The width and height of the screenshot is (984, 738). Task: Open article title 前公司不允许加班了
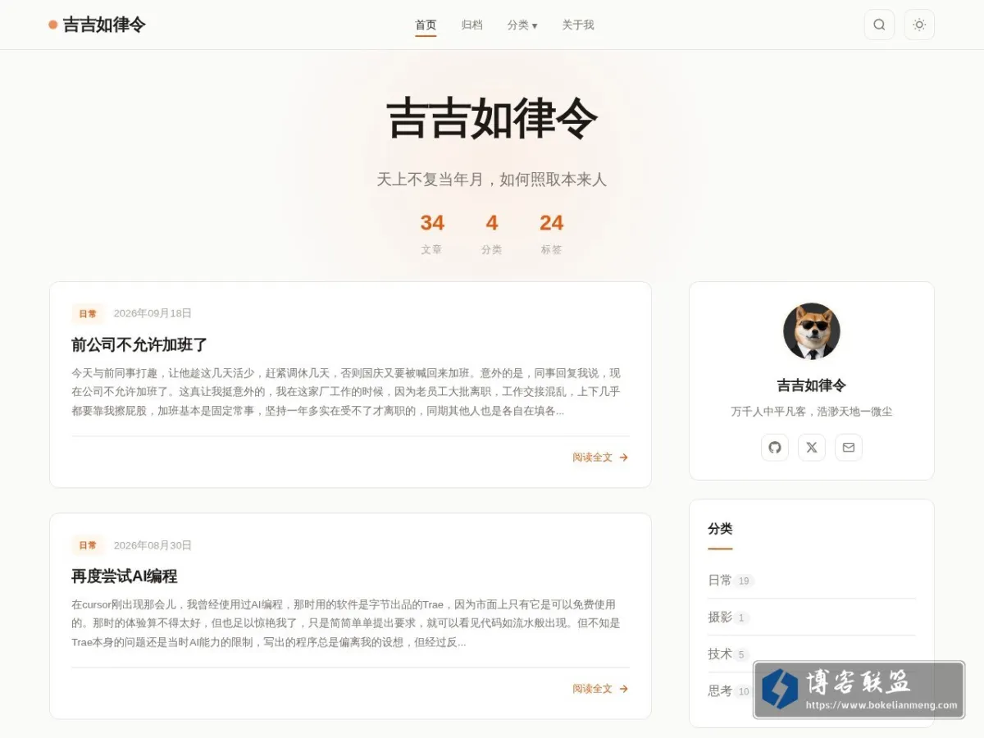pyautogui.click(x=139, y=344)
